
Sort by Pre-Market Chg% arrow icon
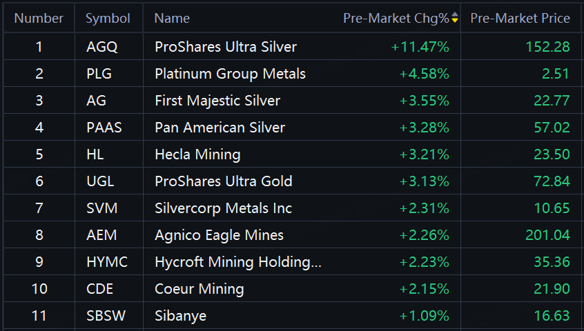(x=455, y=19)
